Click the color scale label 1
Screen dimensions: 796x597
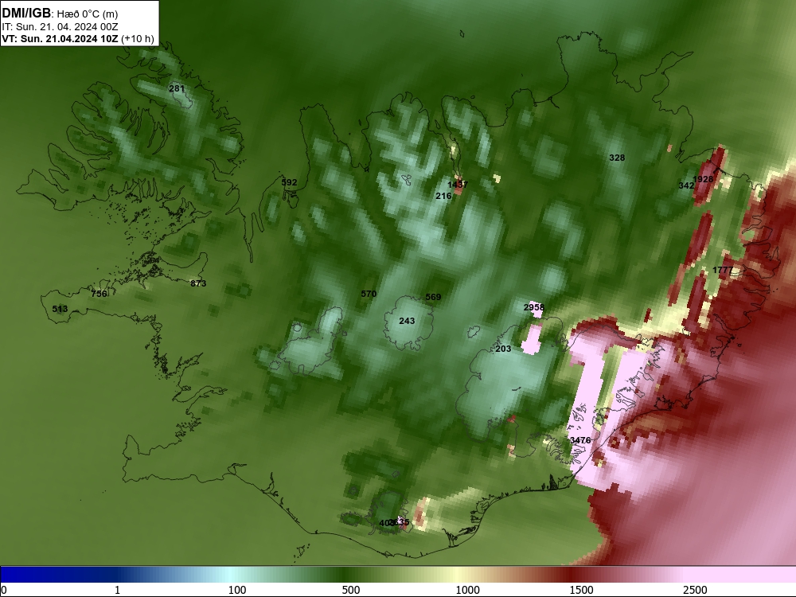point(117,590)
